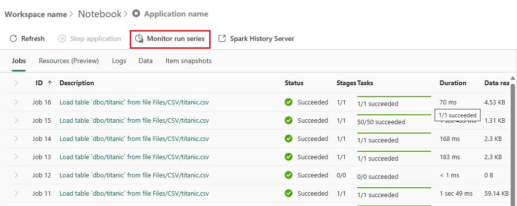
Task: Open Spark History Server external link icon
Action: (222, 38)
